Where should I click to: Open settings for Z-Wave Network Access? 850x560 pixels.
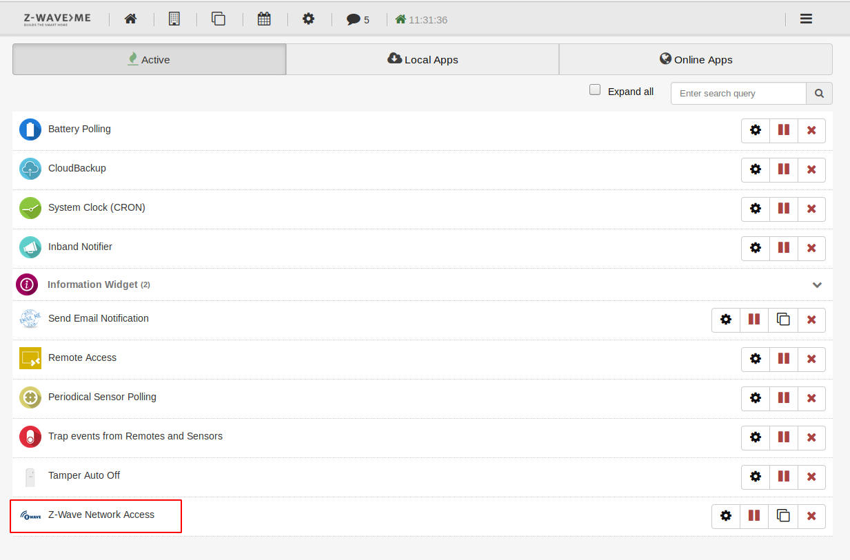(726, 516)
